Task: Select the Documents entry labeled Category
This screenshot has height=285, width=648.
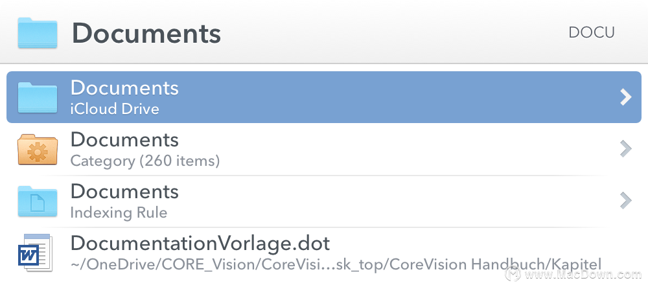Action: (x=324, y=150)
